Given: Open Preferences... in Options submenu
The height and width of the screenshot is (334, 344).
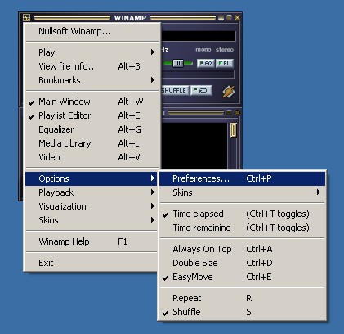Looking at the screenshot, I should pos(242,178).
